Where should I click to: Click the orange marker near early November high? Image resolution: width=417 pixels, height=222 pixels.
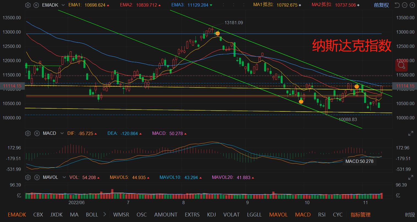pos(357,86)
